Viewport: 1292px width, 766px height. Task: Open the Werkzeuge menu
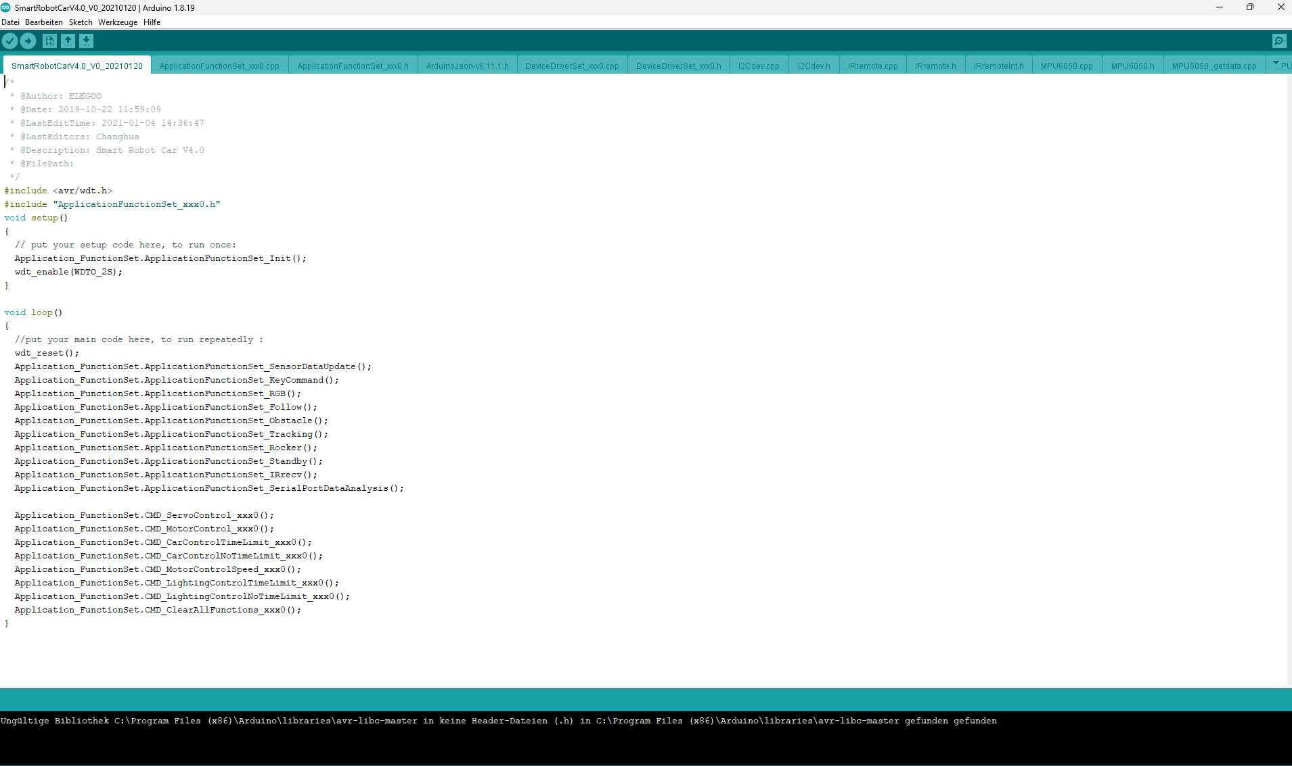[118, 22]
